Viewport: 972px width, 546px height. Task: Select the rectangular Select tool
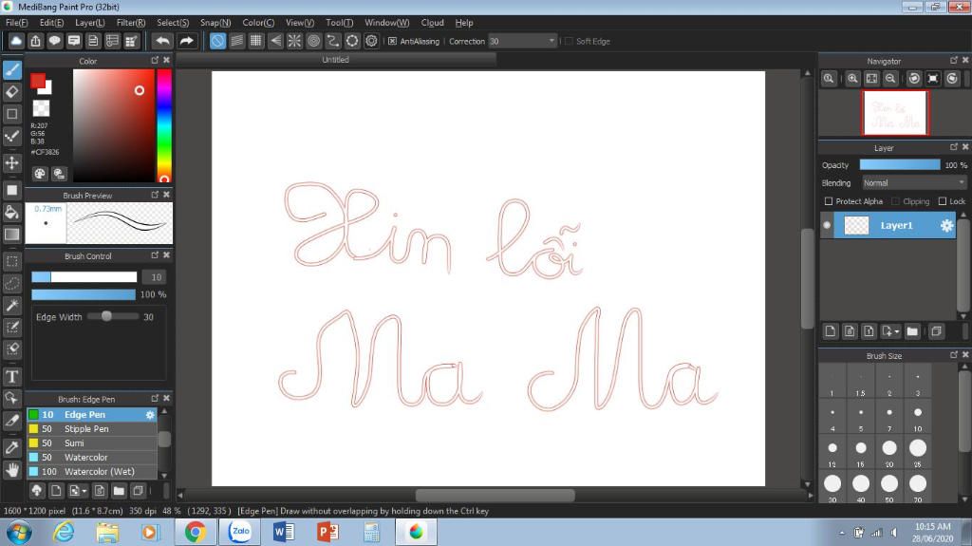(x=11, y=261)
